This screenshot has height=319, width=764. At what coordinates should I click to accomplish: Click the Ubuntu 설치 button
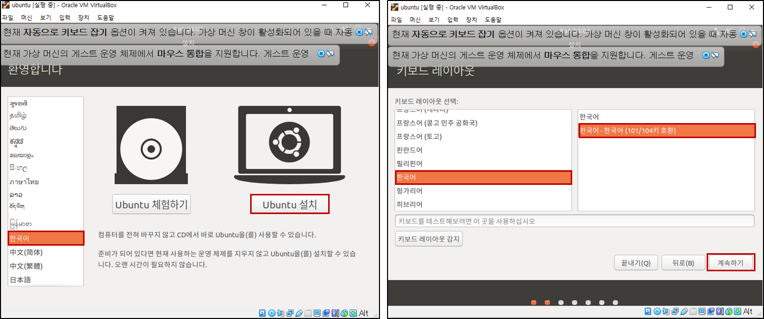pyautogui.click(x=290, y=204)
